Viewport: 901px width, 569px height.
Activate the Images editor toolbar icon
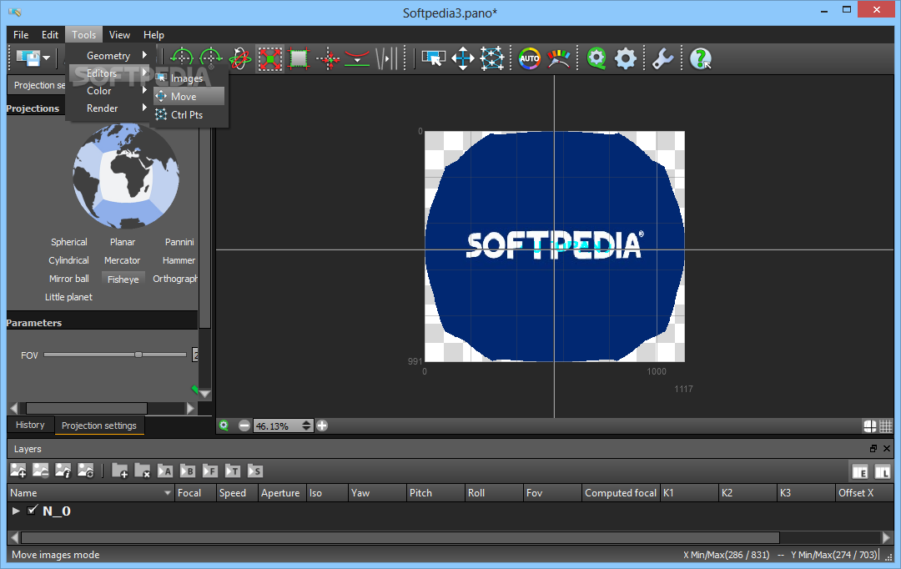click(x=433, y=58)
